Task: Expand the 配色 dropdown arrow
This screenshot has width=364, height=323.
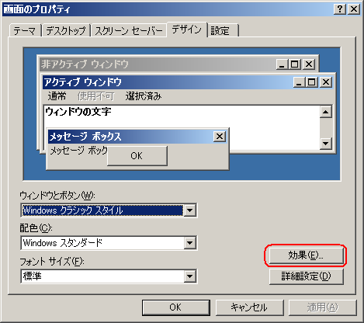Action: tap(190, 243)
